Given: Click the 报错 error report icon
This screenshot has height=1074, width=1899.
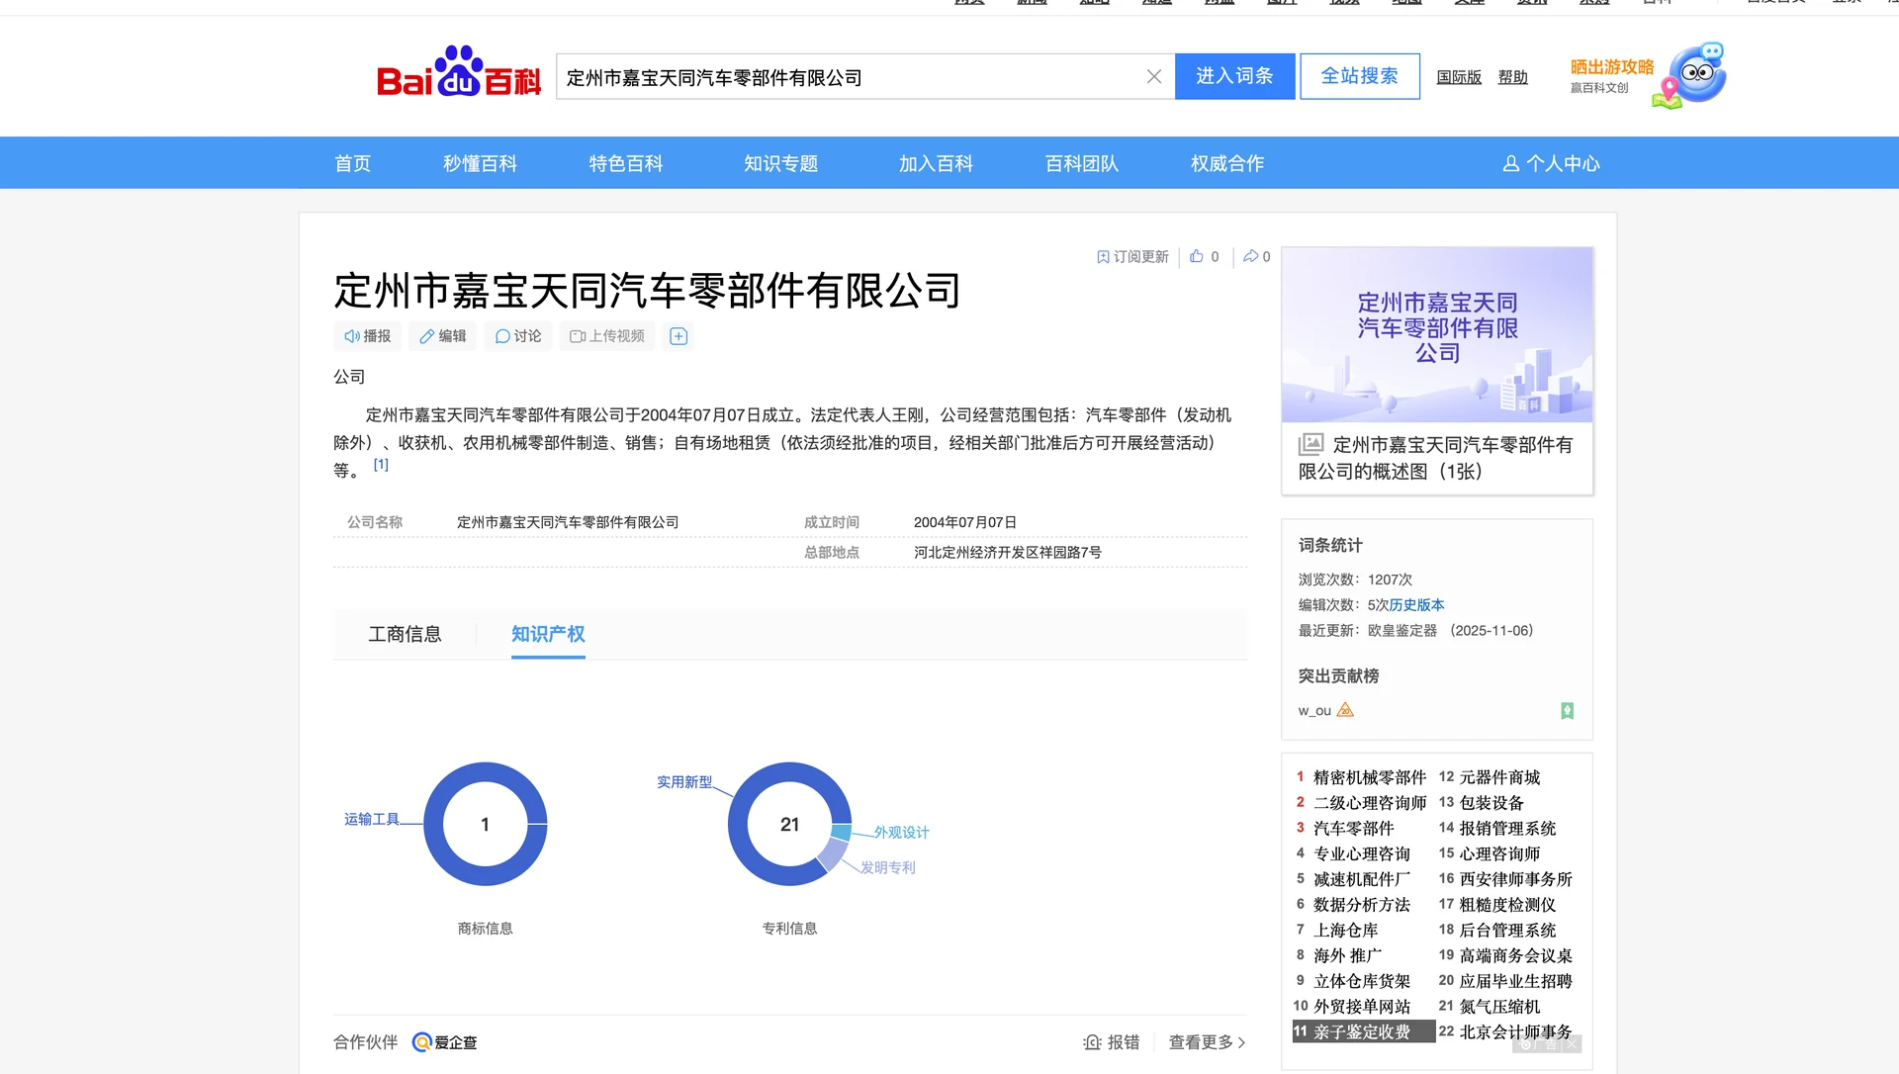Looking at the screenshot, I should 1092,1042.
